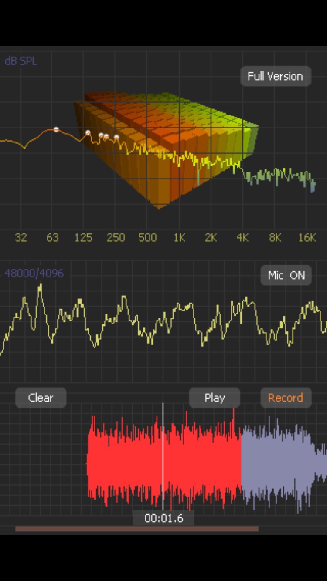The height and width of the screenshot is (581, 327).
Task: Select the rightmost white peak marker dot
Action: (x=116, y=137)
